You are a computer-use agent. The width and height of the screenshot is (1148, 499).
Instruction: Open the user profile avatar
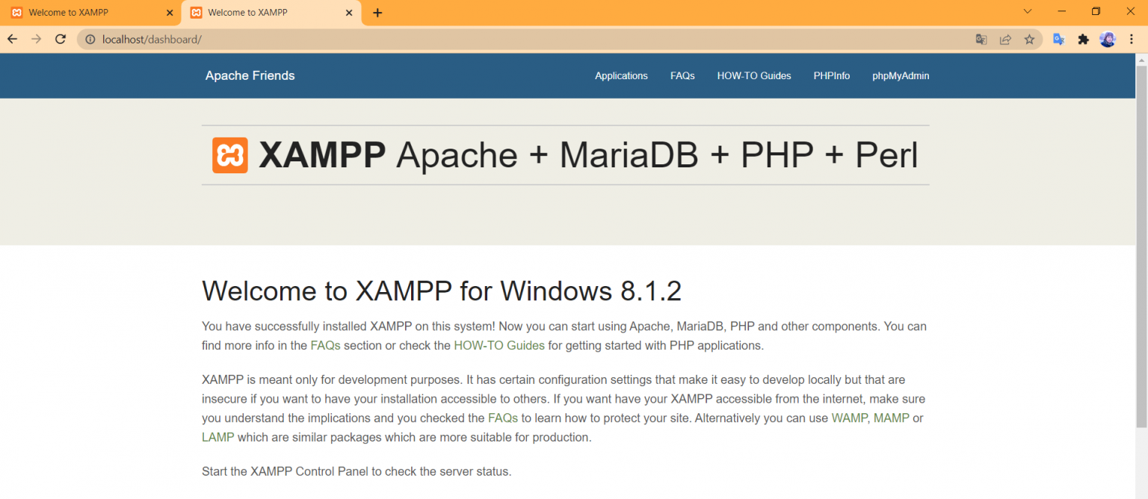(1108, 40)
